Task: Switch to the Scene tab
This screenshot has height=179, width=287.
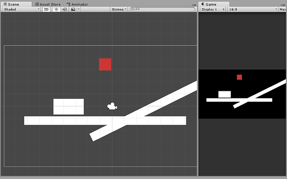Action: pyautogui.click(x=16, y=4)
